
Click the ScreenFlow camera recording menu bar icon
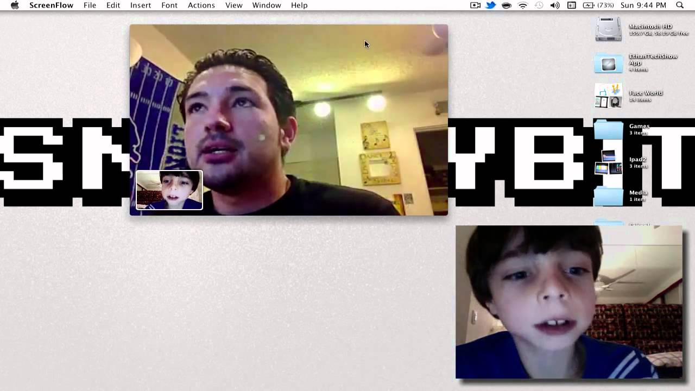coord(475,5)
